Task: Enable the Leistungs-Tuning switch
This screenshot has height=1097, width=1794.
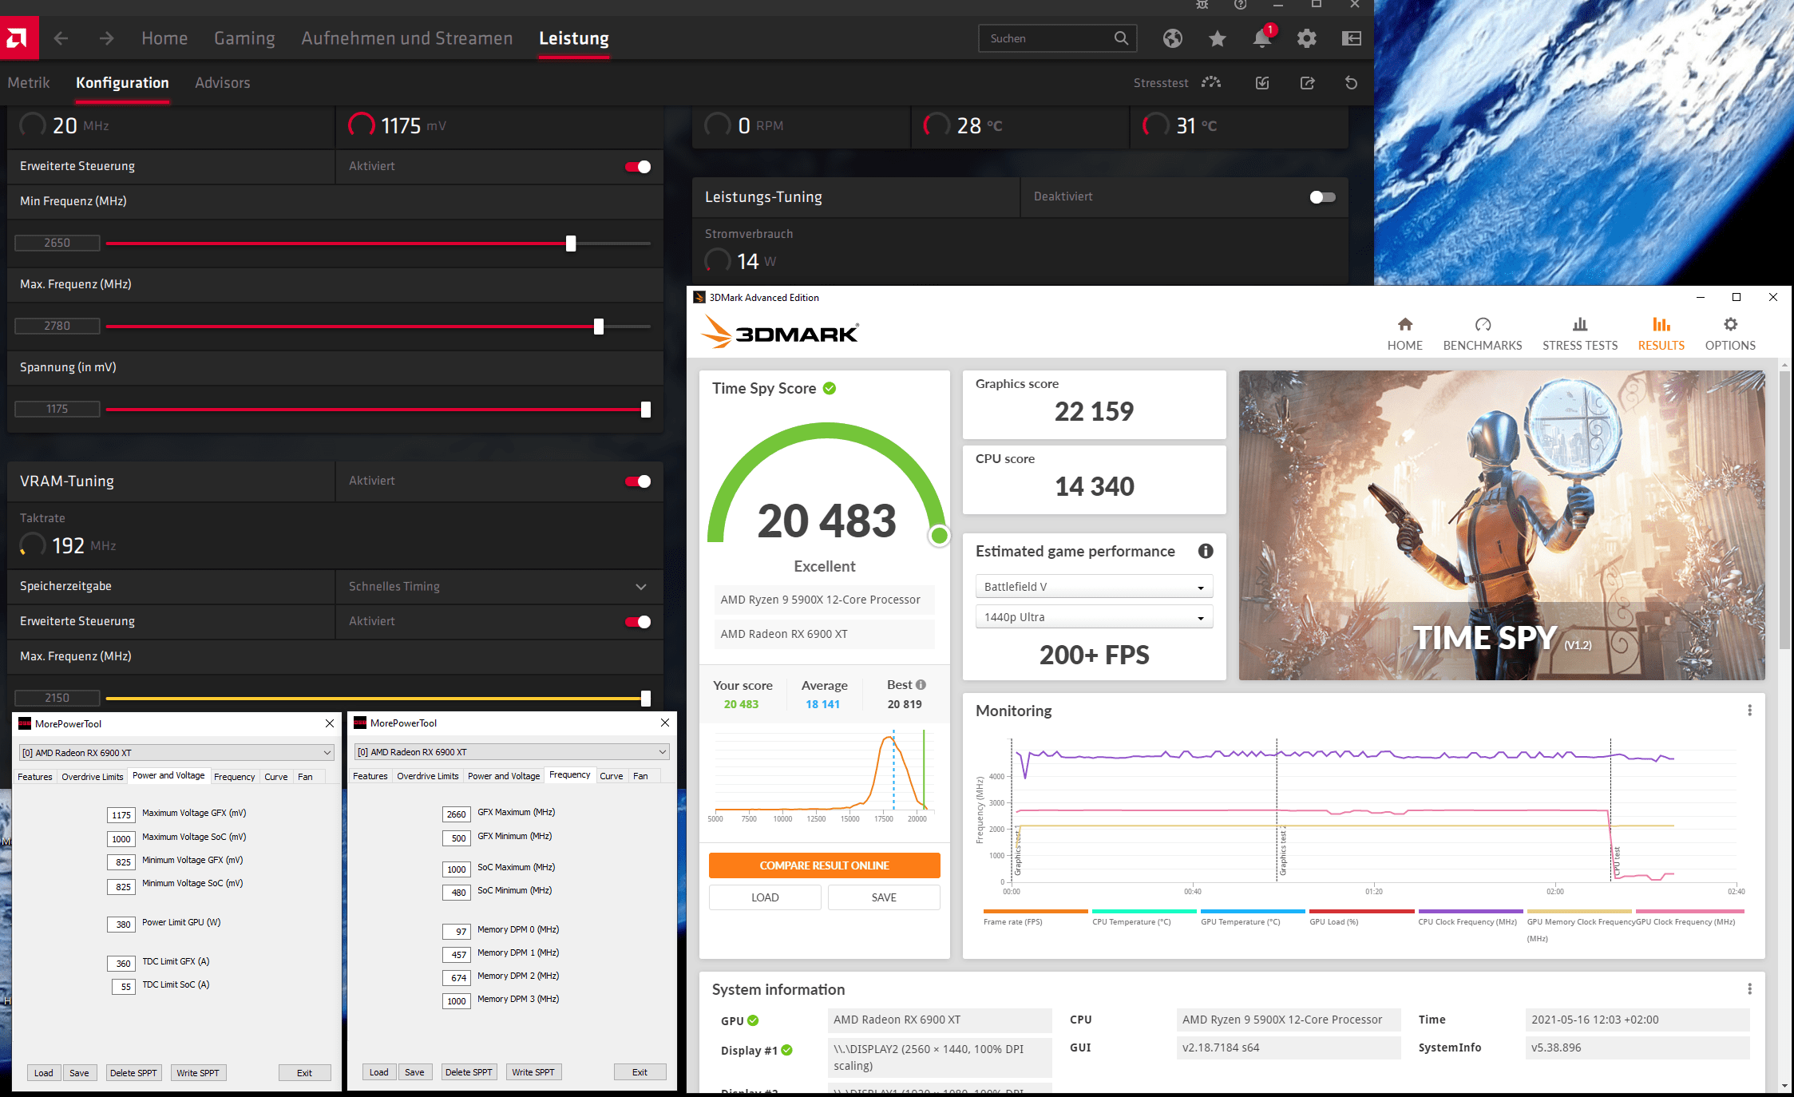Action: (x=1322, y=196)
